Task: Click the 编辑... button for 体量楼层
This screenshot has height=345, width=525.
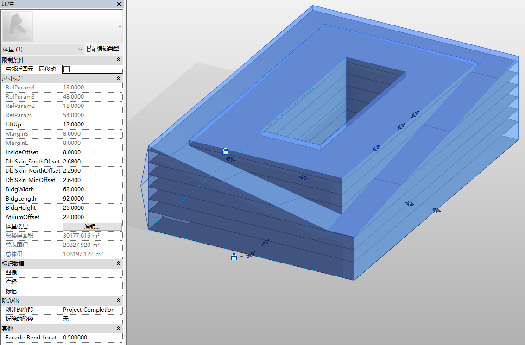Action: point(92,226)
